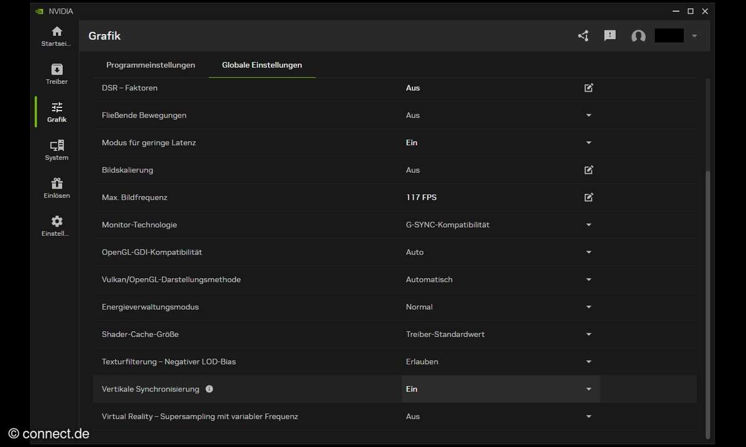Click the Max. Bildfrequenz label
This screenshot has width=746, height=447.
coord(134,197)
